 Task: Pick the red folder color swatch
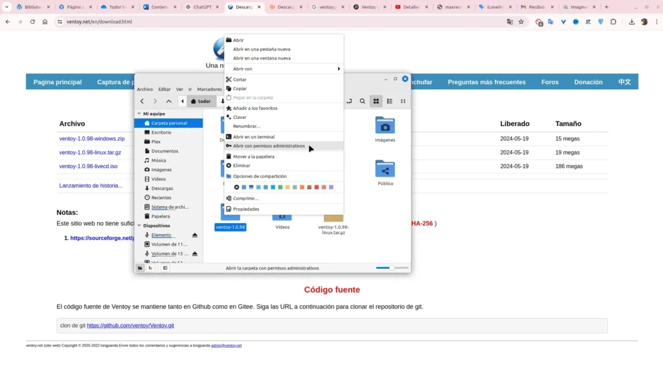[316, 187]
